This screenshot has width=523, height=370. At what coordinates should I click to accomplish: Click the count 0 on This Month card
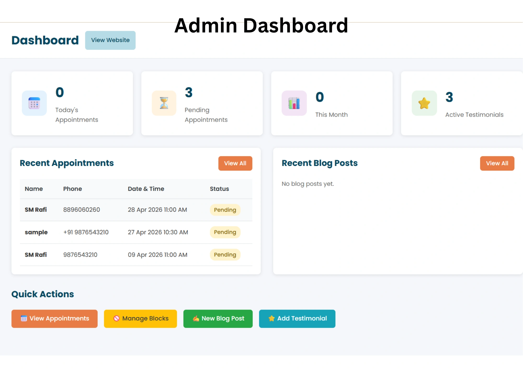click(320, 97)
